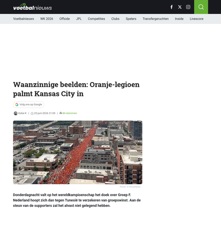Select the JPL navigation item
221x243 pixels.
(79, 19)
